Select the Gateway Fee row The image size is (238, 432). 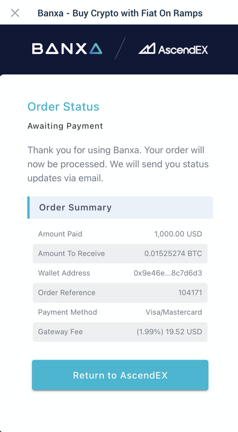click(x=120, y=332)
